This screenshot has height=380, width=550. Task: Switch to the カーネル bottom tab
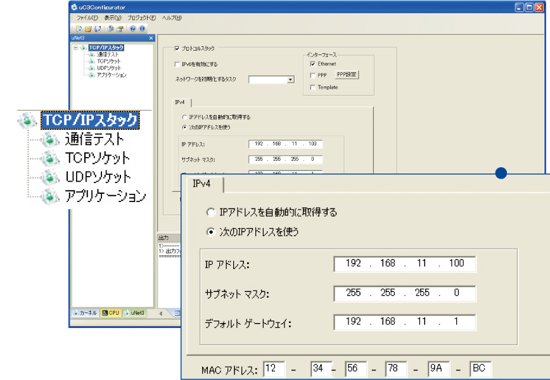point(86,313)
